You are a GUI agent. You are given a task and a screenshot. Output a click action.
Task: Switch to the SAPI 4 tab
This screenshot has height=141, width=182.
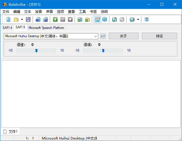(x=7, y=28)
